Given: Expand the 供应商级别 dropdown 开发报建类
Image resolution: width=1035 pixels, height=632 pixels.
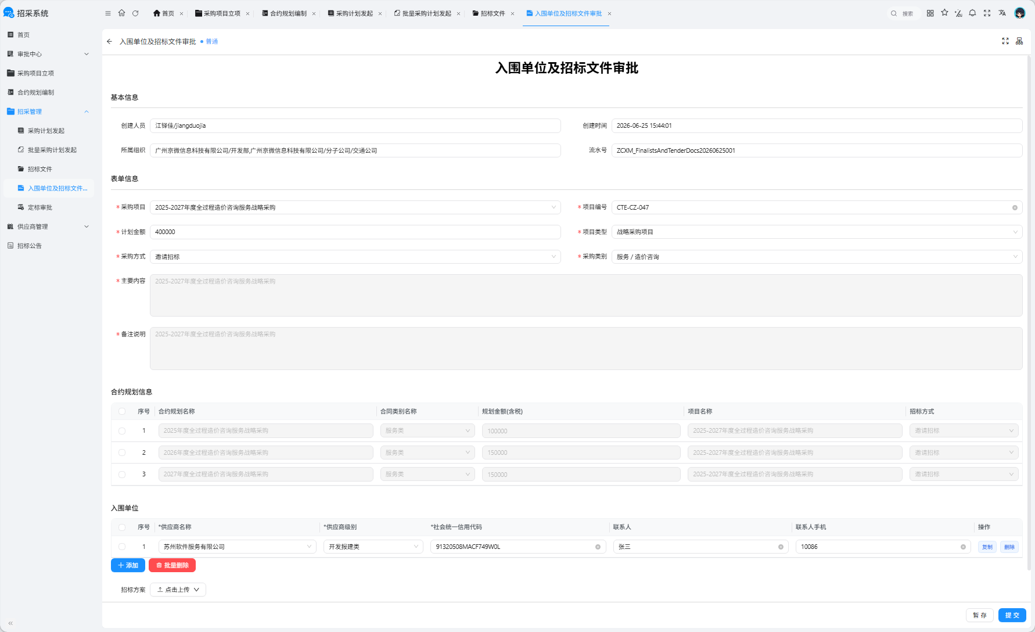Looking at the screenshot, I should [x=373, y=547].
